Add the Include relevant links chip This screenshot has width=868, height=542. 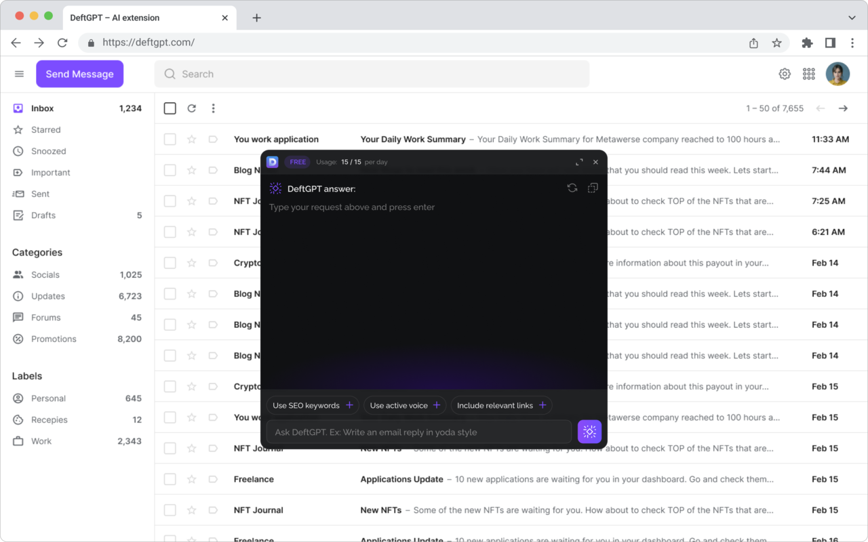tap(501, 405)
